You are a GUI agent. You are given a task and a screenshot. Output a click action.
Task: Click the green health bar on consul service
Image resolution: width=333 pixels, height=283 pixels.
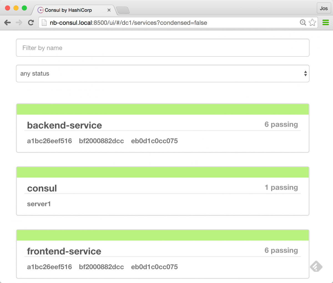[x=163, y=172]
